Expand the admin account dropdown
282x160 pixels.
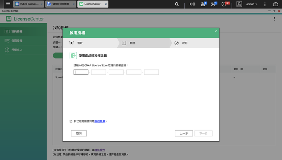coord(252,4)
